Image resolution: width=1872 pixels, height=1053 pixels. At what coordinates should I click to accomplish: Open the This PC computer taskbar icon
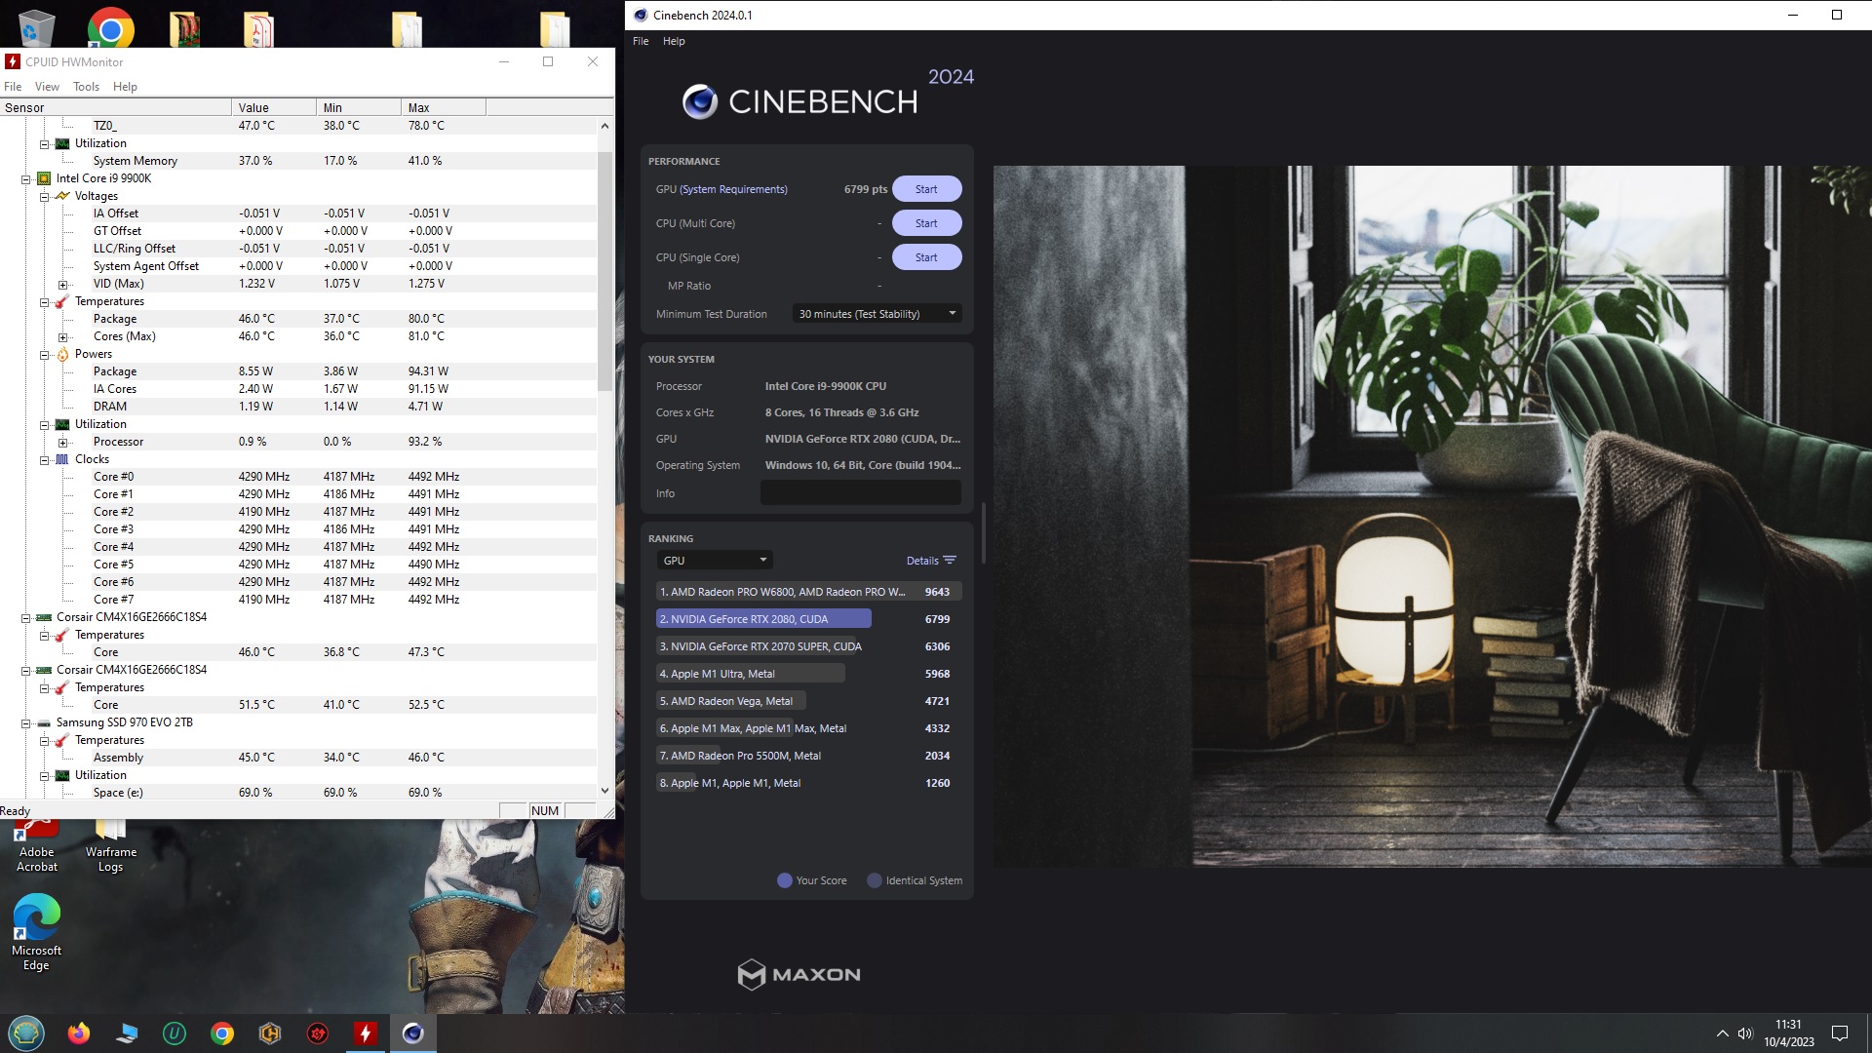coord(127,1033)
